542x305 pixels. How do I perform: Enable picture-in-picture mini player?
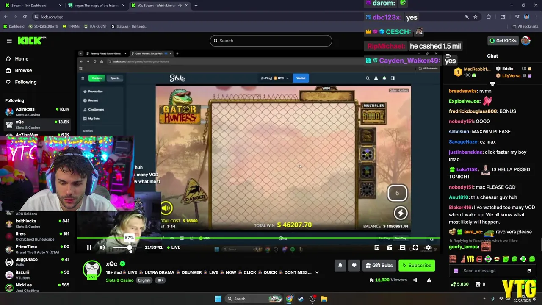pos(377,247)
